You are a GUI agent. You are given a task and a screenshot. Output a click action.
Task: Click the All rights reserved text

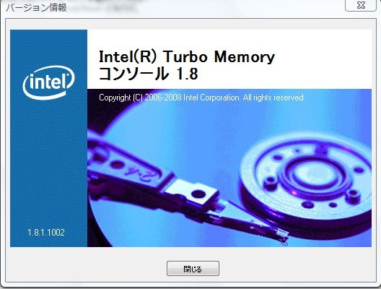tap(273, 98)
